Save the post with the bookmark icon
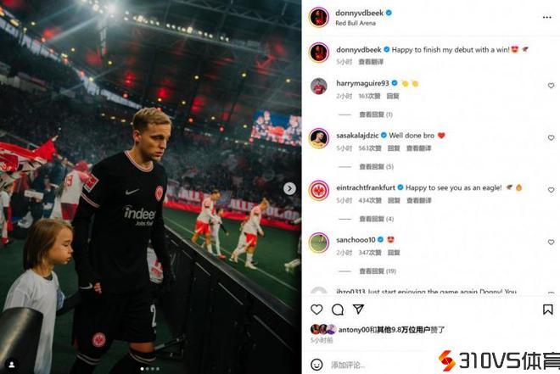The height and width of the screenshot is (374, 560). click(x=548, y=310)
